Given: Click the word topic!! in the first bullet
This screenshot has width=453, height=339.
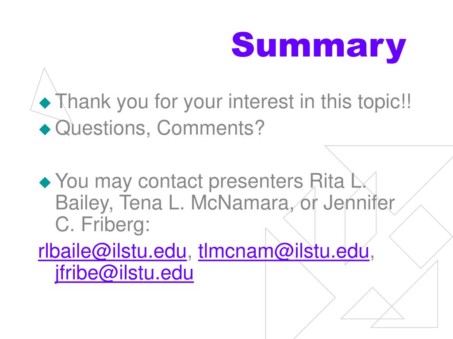Looking at the screenshot, I should point(384,102).
